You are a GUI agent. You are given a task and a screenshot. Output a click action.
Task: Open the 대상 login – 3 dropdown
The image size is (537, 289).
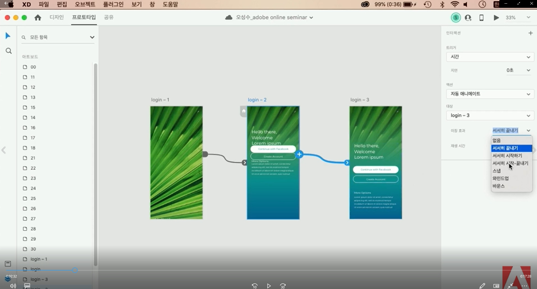[490, 115]
